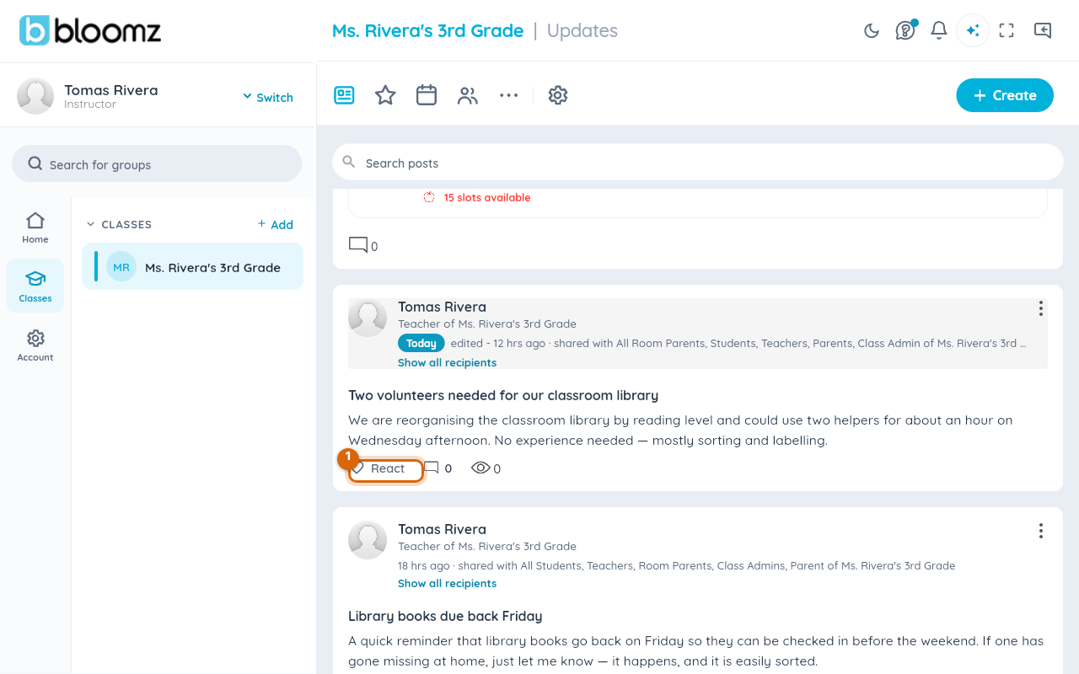Open options menu for volunteers post
1079x674 pixels.
[1041, 308]
